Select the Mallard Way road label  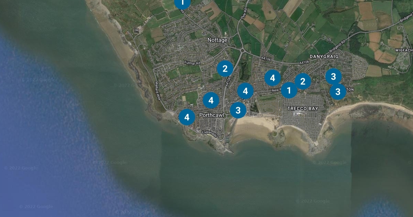click(158, 91)
